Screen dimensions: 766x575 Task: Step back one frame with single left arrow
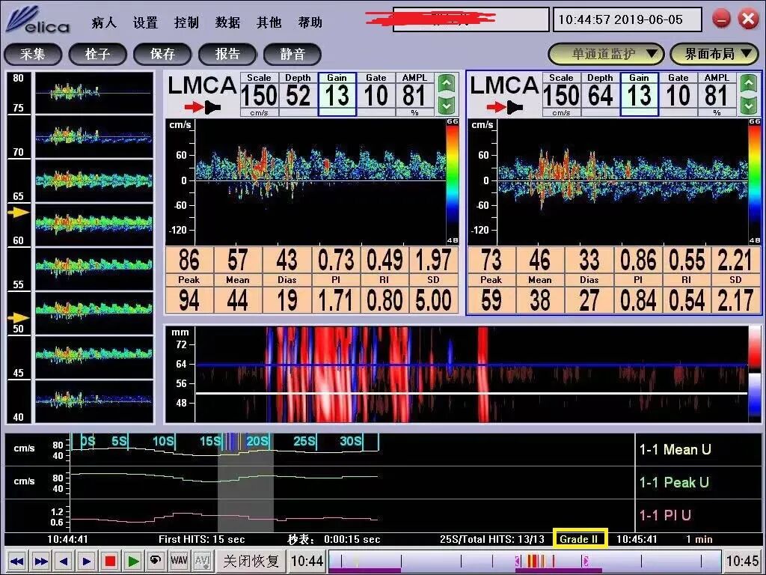tap(64, 561)
